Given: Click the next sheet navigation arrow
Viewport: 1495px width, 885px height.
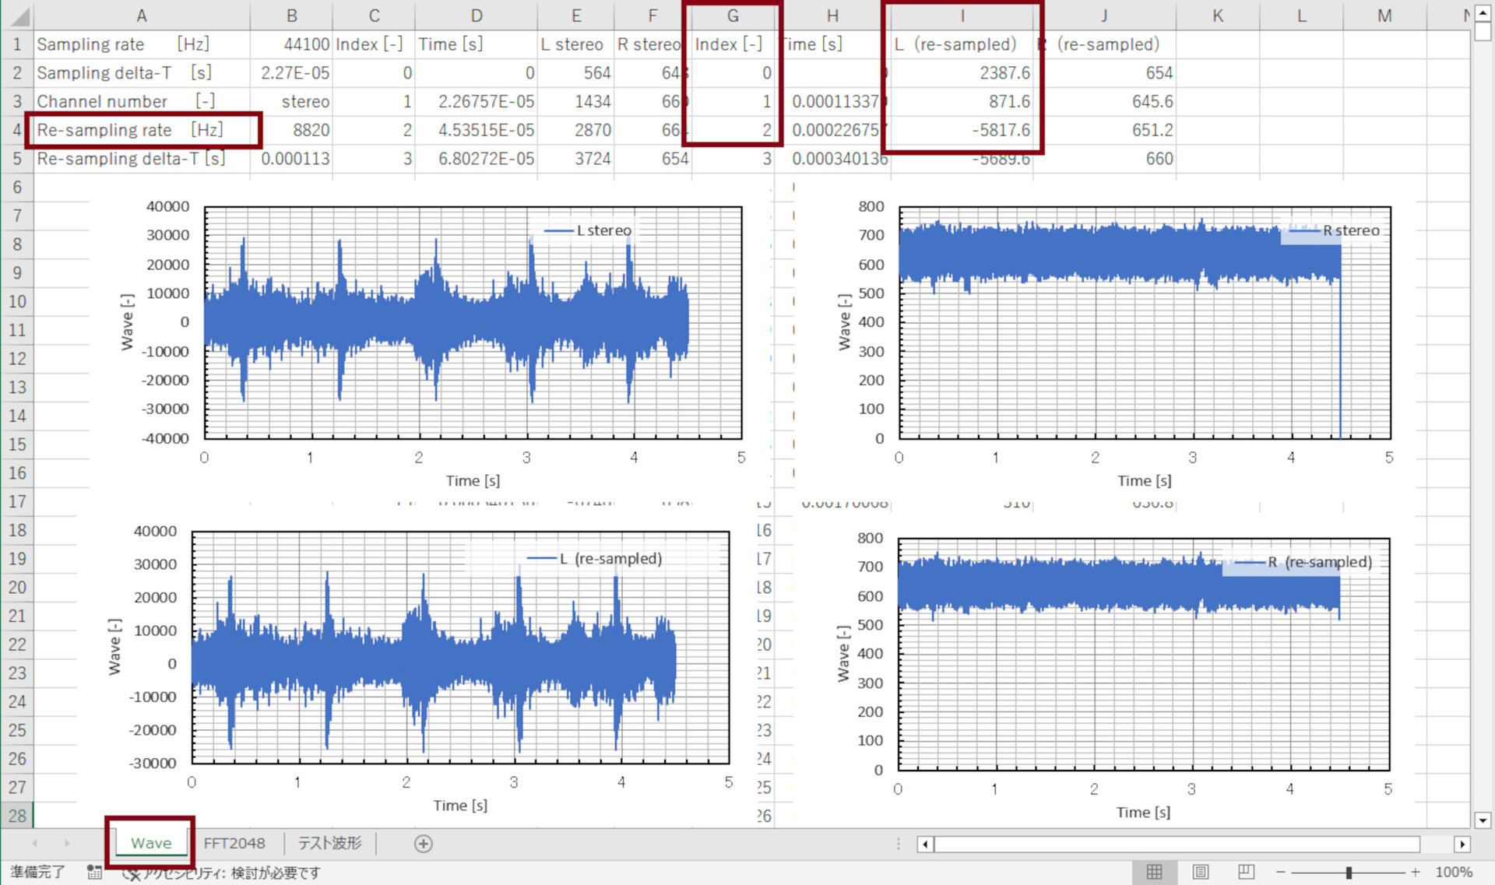Looking at the screenshot, I should 67,844.
